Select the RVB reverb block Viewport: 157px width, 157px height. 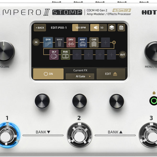click(x=65, y=55)
